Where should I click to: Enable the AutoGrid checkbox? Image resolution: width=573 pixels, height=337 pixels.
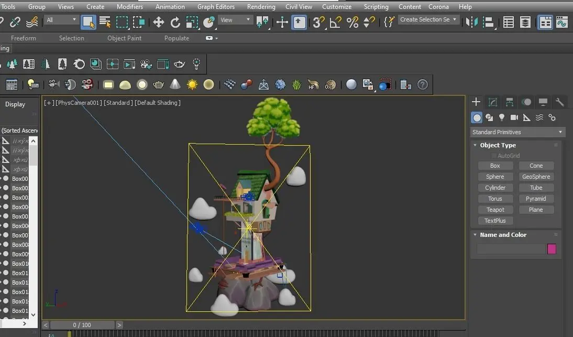pos(494,156)
